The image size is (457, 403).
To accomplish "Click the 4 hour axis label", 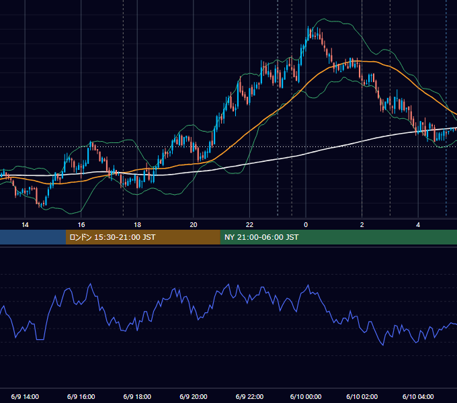I will point(418,225).
